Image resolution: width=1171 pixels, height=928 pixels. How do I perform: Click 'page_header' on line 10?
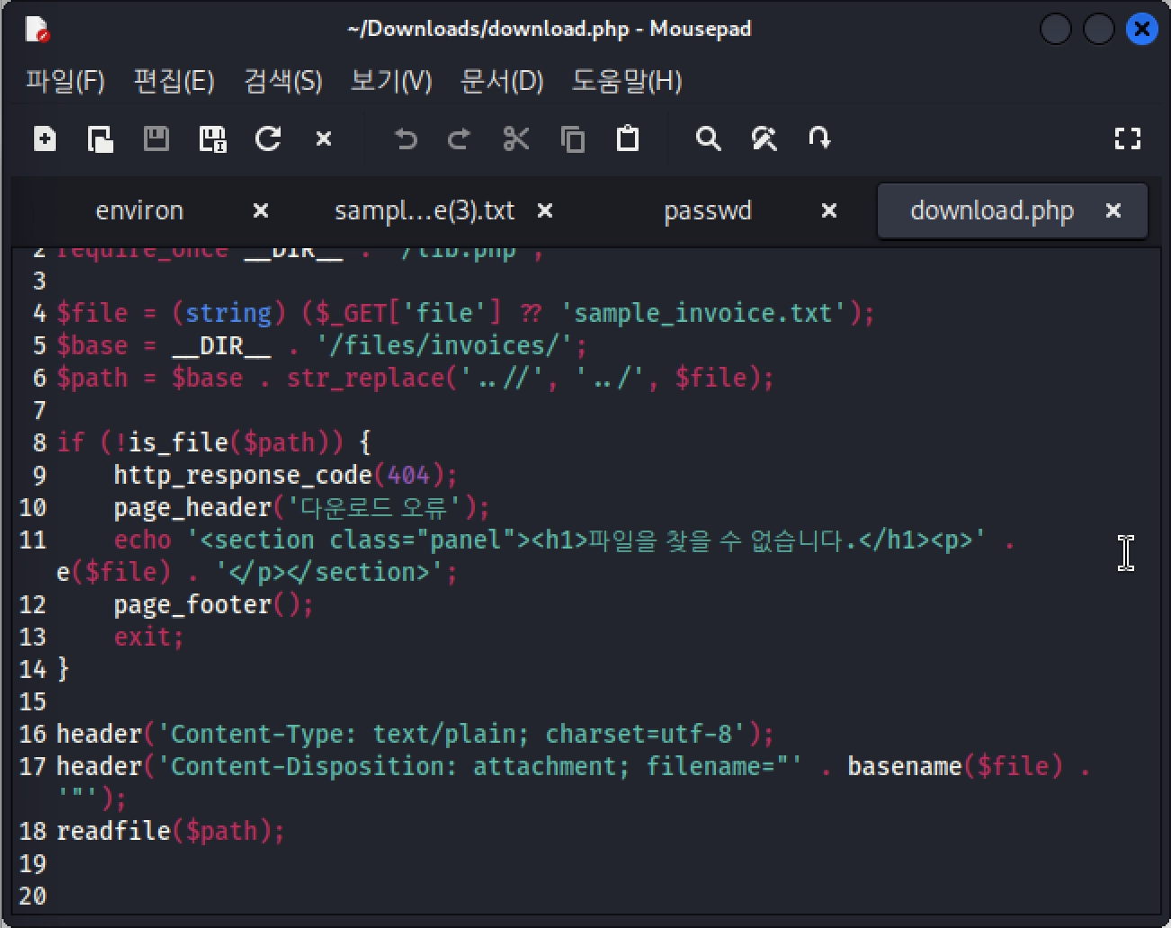pos(193,507)
